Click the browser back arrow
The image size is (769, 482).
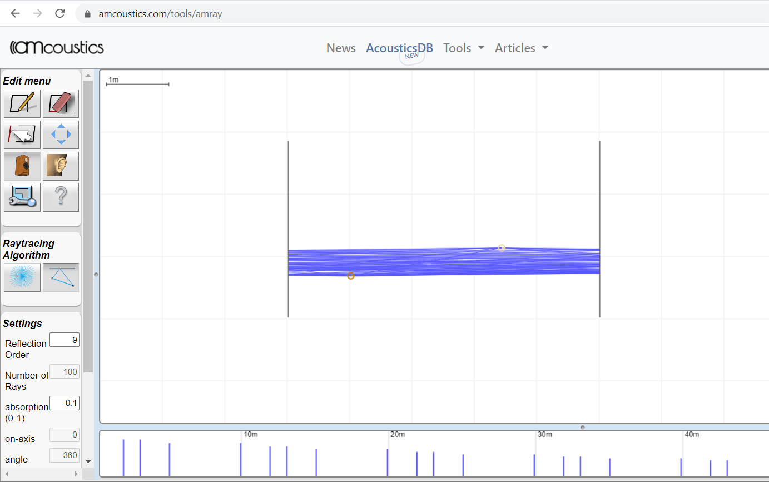[x=15, y=14]
